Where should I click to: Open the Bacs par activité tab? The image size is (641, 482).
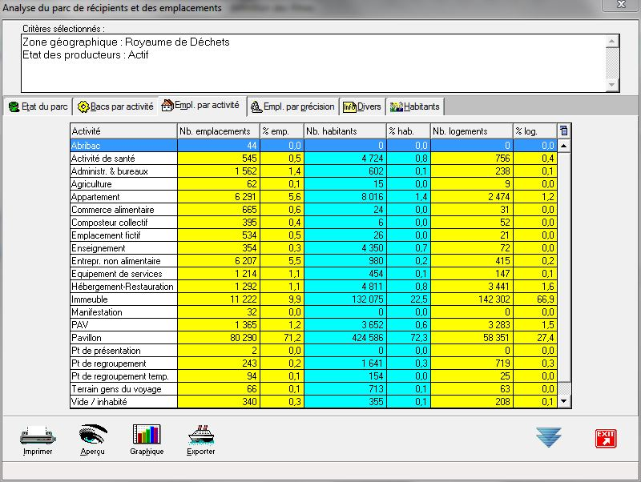click(115, 106)
